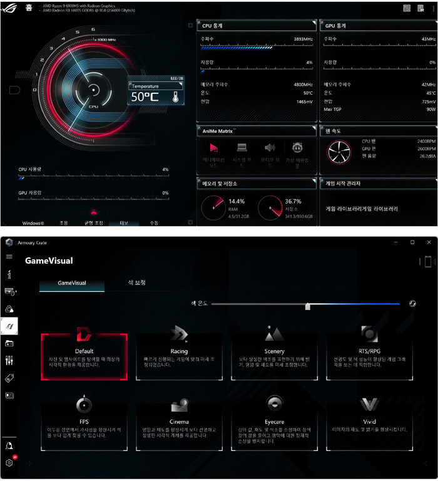Viewport: 438px width, 481px height.
Task: Open Aura Sync triangle icon in sidebar
Action: pos(9,309)
